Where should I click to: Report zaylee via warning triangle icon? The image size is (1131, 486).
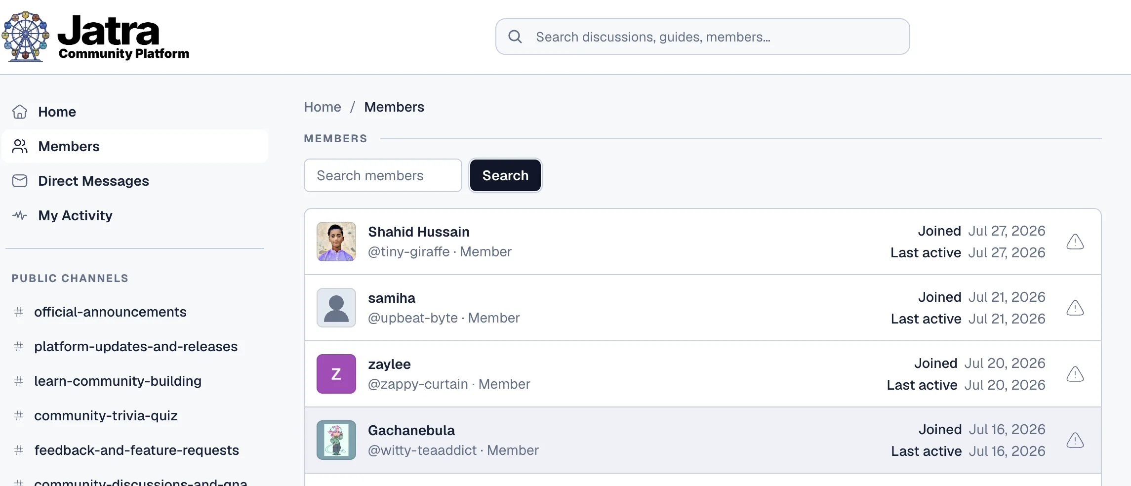[1075, 374]
